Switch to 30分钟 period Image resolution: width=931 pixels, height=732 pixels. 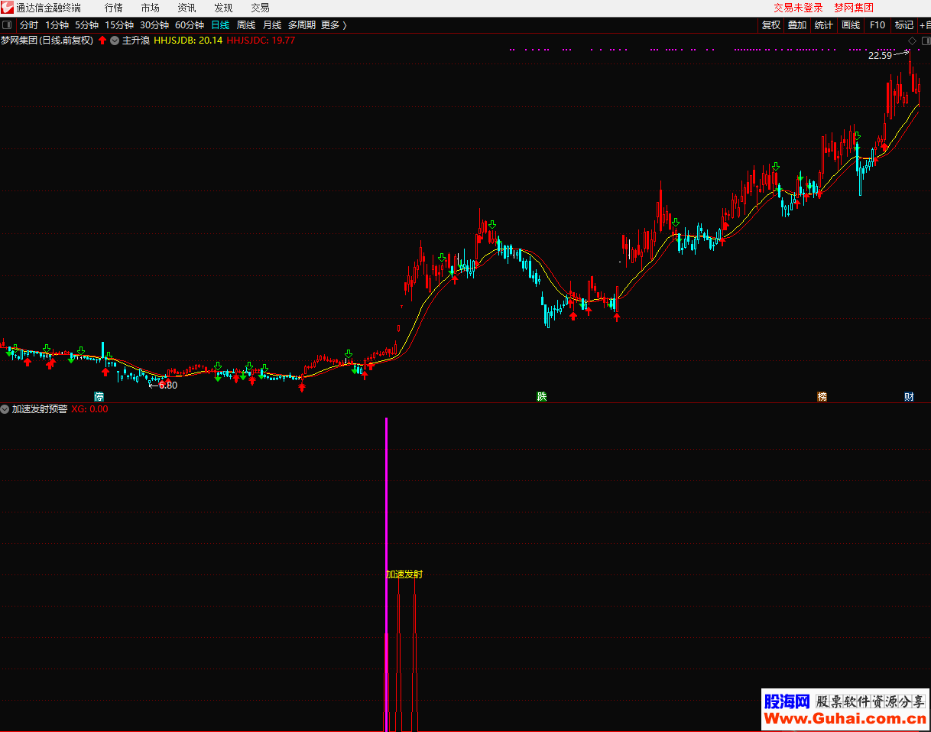pos(154,25)
